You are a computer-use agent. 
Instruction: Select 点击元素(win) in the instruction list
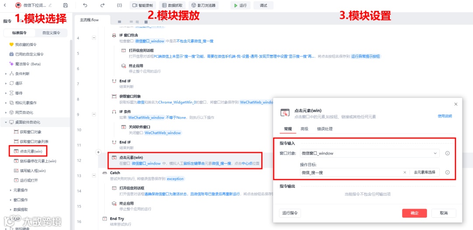tap(28, 151)
